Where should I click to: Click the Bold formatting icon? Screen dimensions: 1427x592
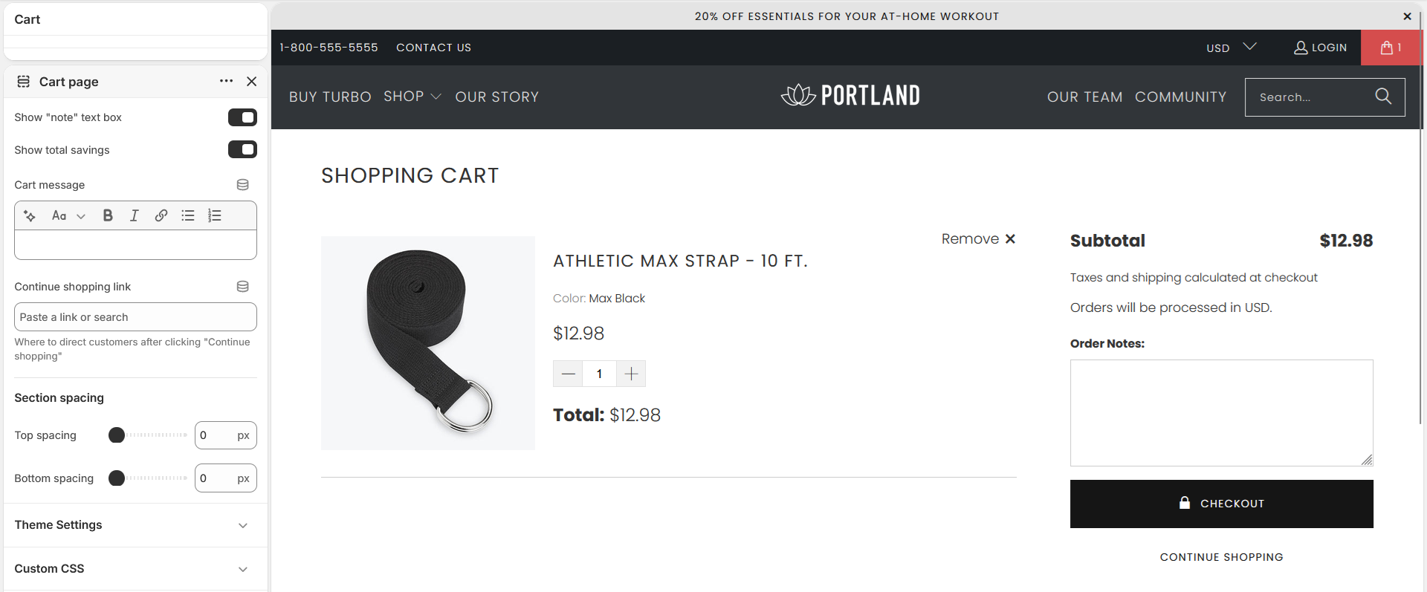[x=108, y=215]
